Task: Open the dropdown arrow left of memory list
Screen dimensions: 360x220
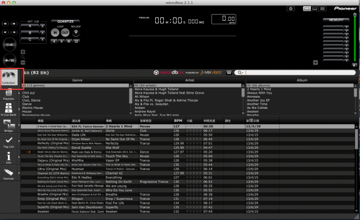Action: 316,62
